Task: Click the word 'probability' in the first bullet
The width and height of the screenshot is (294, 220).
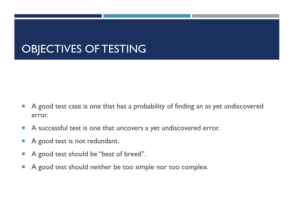Action: (x=149, y=107)
